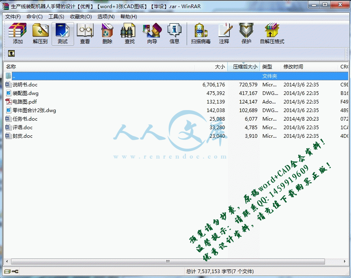Select file name 装配图.dwg
The height and width of the screenshot is (278, 351).
point(26,93)
